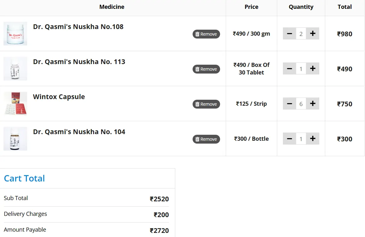Image resolution: width=365 pixels, height=237 pixels.
Task: Add one more Nuskha No. 104 bottle
Action: [313, 139]
